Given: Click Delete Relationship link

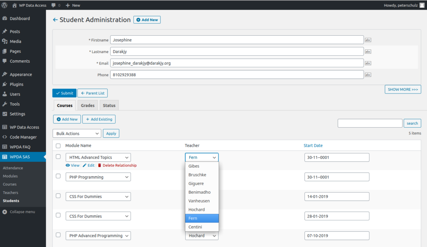Looking at the screenshot, I should tap(117, 165).
